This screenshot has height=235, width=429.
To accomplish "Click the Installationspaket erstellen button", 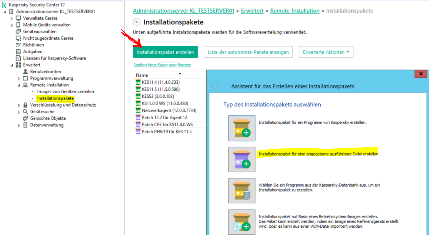I will (165, 52).
